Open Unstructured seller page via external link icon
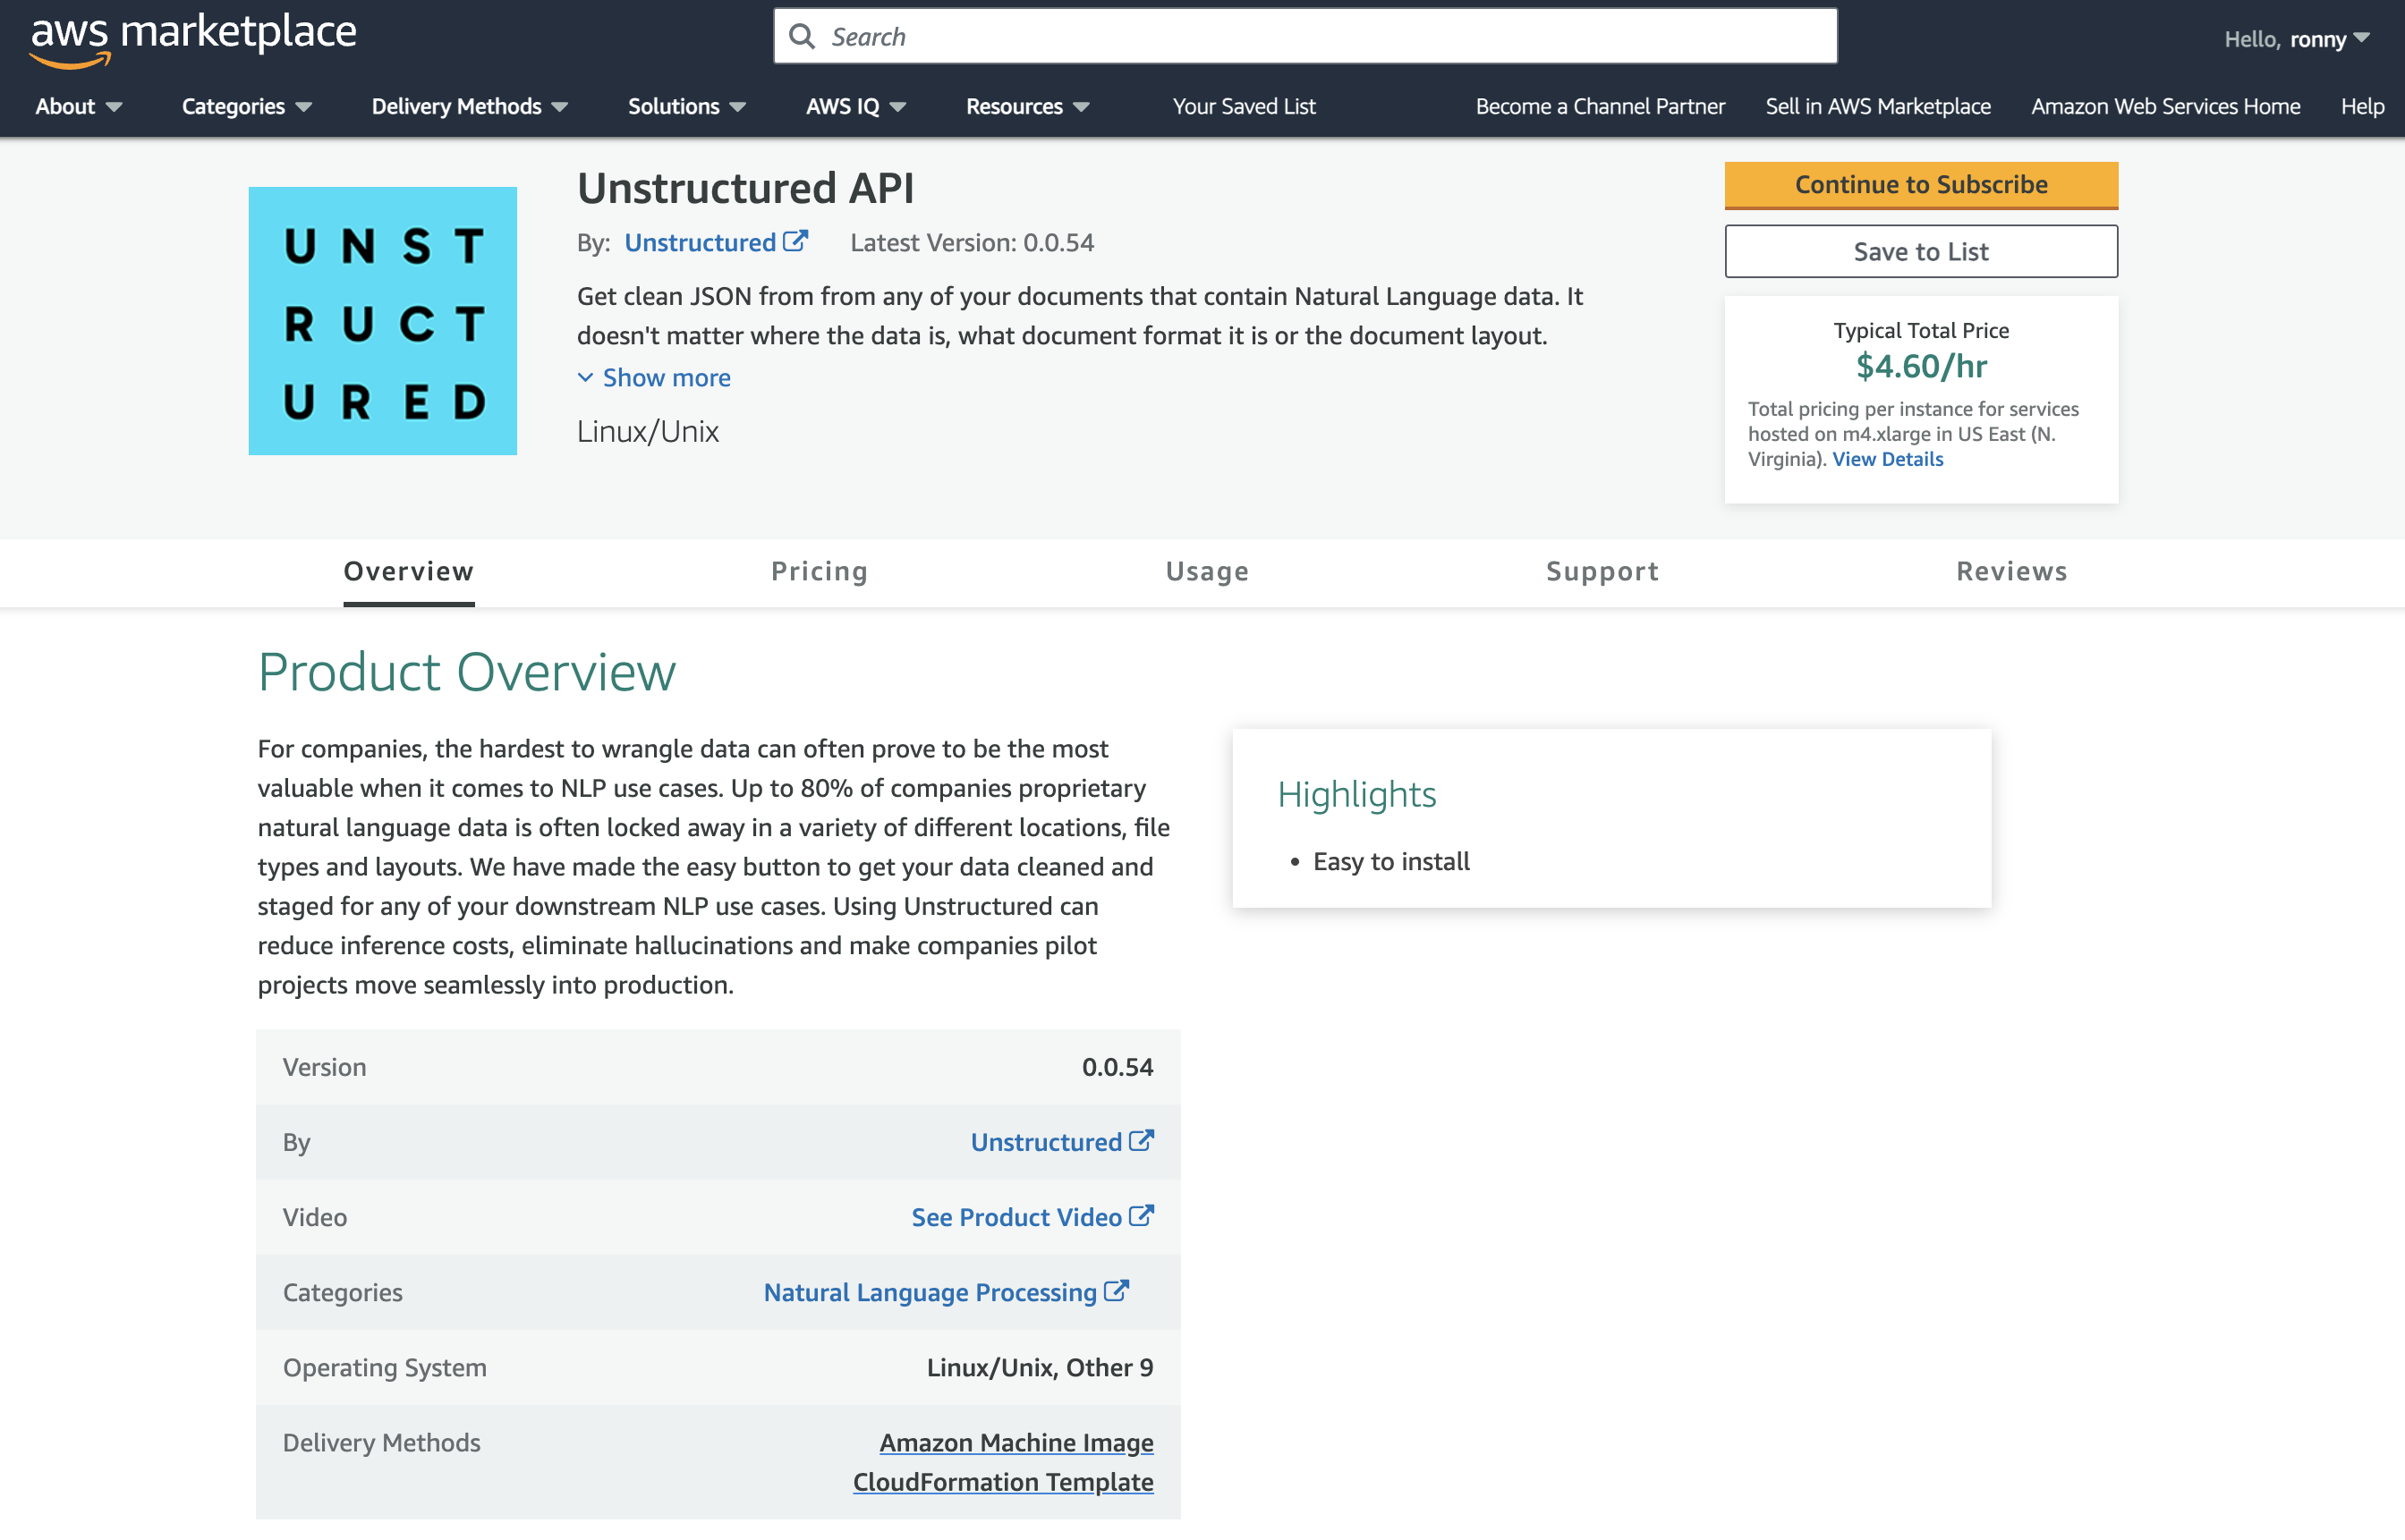 tap(795, 241)
